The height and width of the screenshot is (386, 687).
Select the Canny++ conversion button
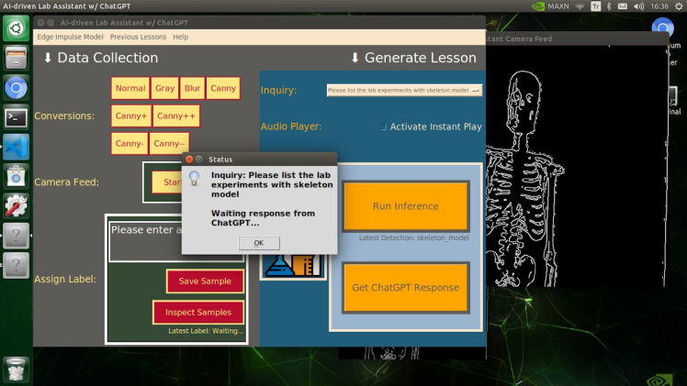pyautogui.click(x=176, y=116)
